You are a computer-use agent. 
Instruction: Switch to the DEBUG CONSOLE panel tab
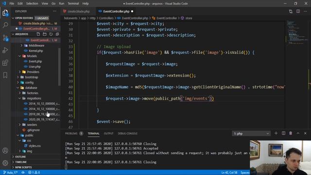pos(127,134)
